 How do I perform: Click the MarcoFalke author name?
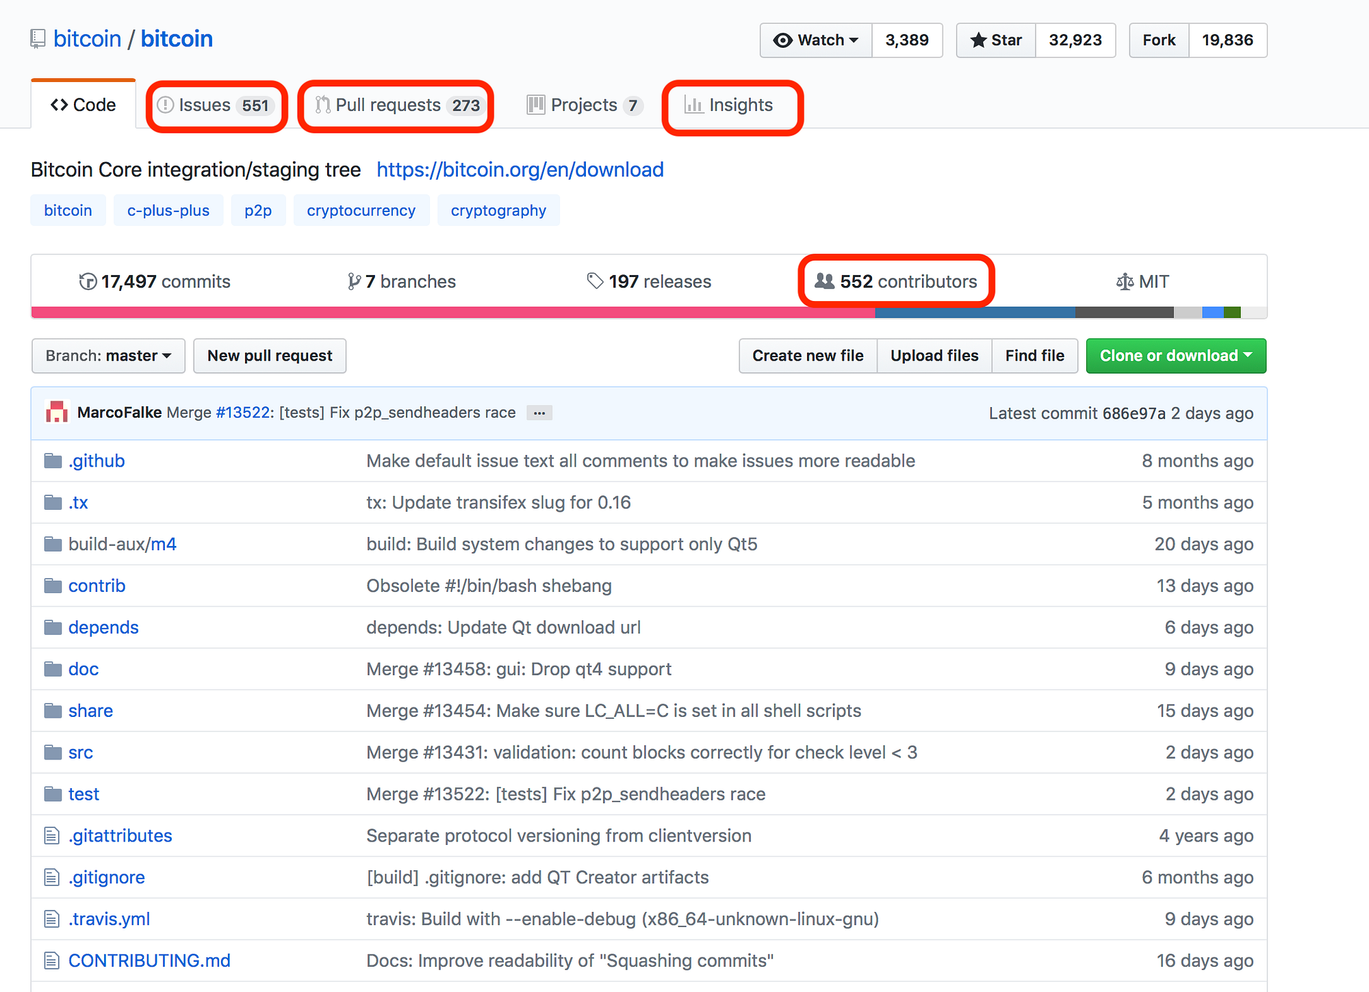[119, 413]
